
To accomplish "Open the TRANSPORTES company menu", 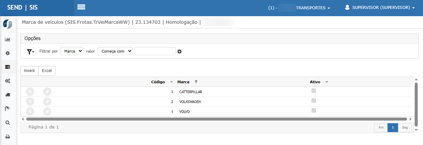I will (313, 8).
